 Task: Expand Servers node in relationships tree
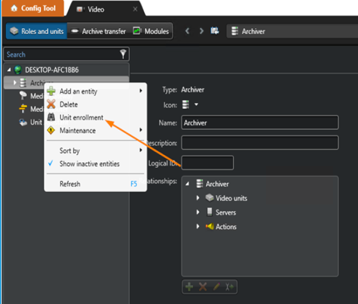(x=198, y=212)
